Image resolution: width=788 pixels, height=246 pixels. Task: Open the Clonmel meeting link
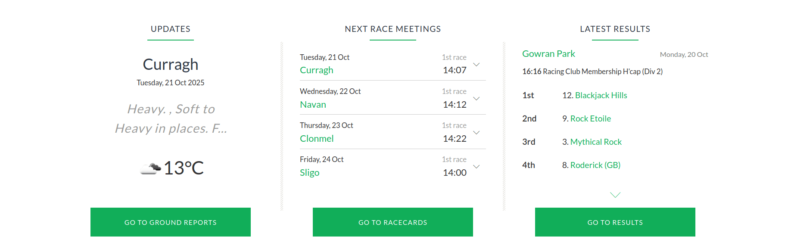click(x=317, y=139)
